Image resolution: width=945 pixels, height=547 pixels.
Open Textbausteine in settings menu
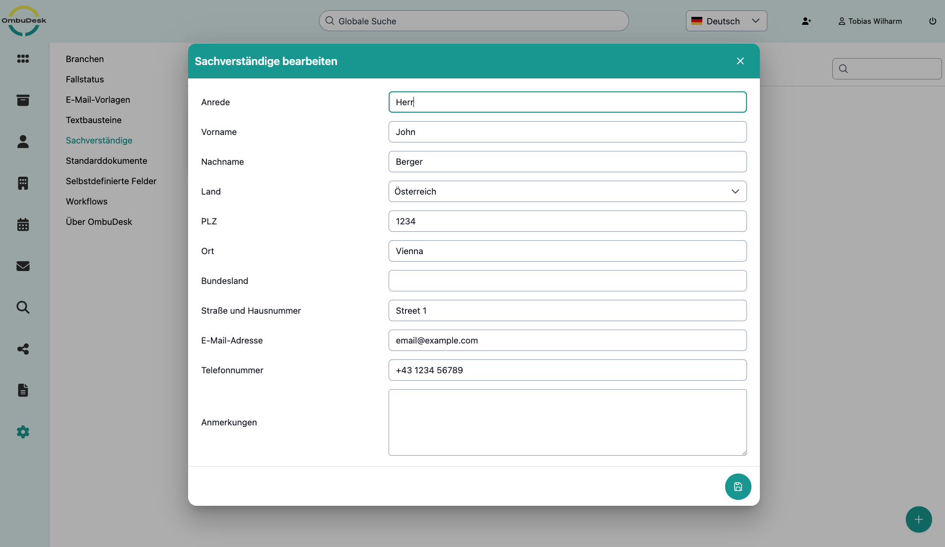(94, 120)
